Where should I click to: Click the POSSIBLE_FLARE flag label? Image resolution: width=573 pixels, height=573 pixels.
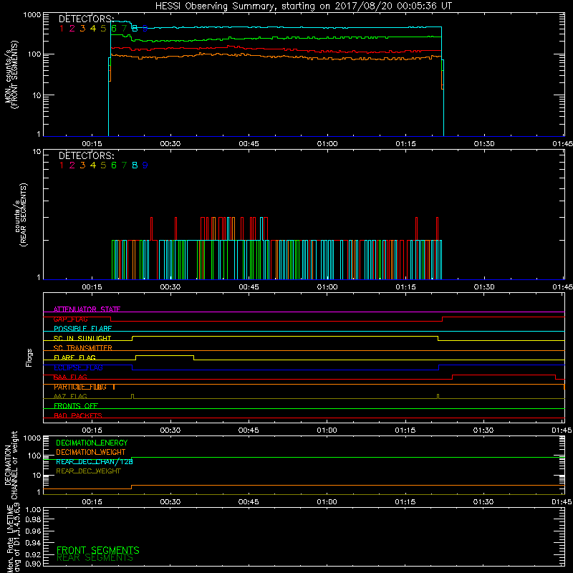point(82,329)
